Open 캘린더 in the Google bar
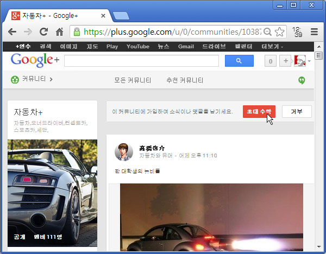This screenshot has height=254, width=326. pos(243,47)
